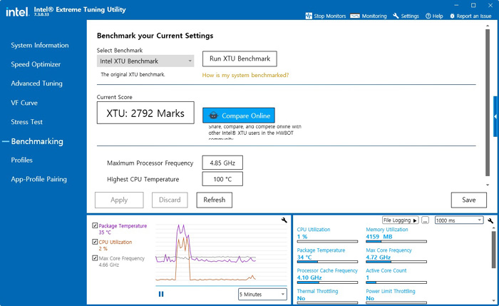Open the 1000 ms interval dropdown
This screenshot has height=306, width=499.
(459, 220)
